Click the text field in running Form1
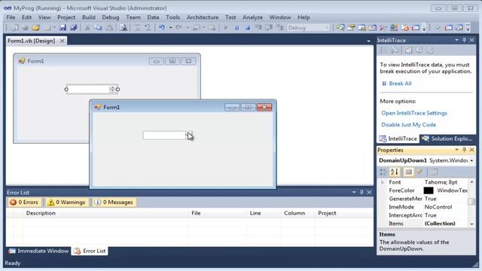482x271 pixels. (164, 135)
